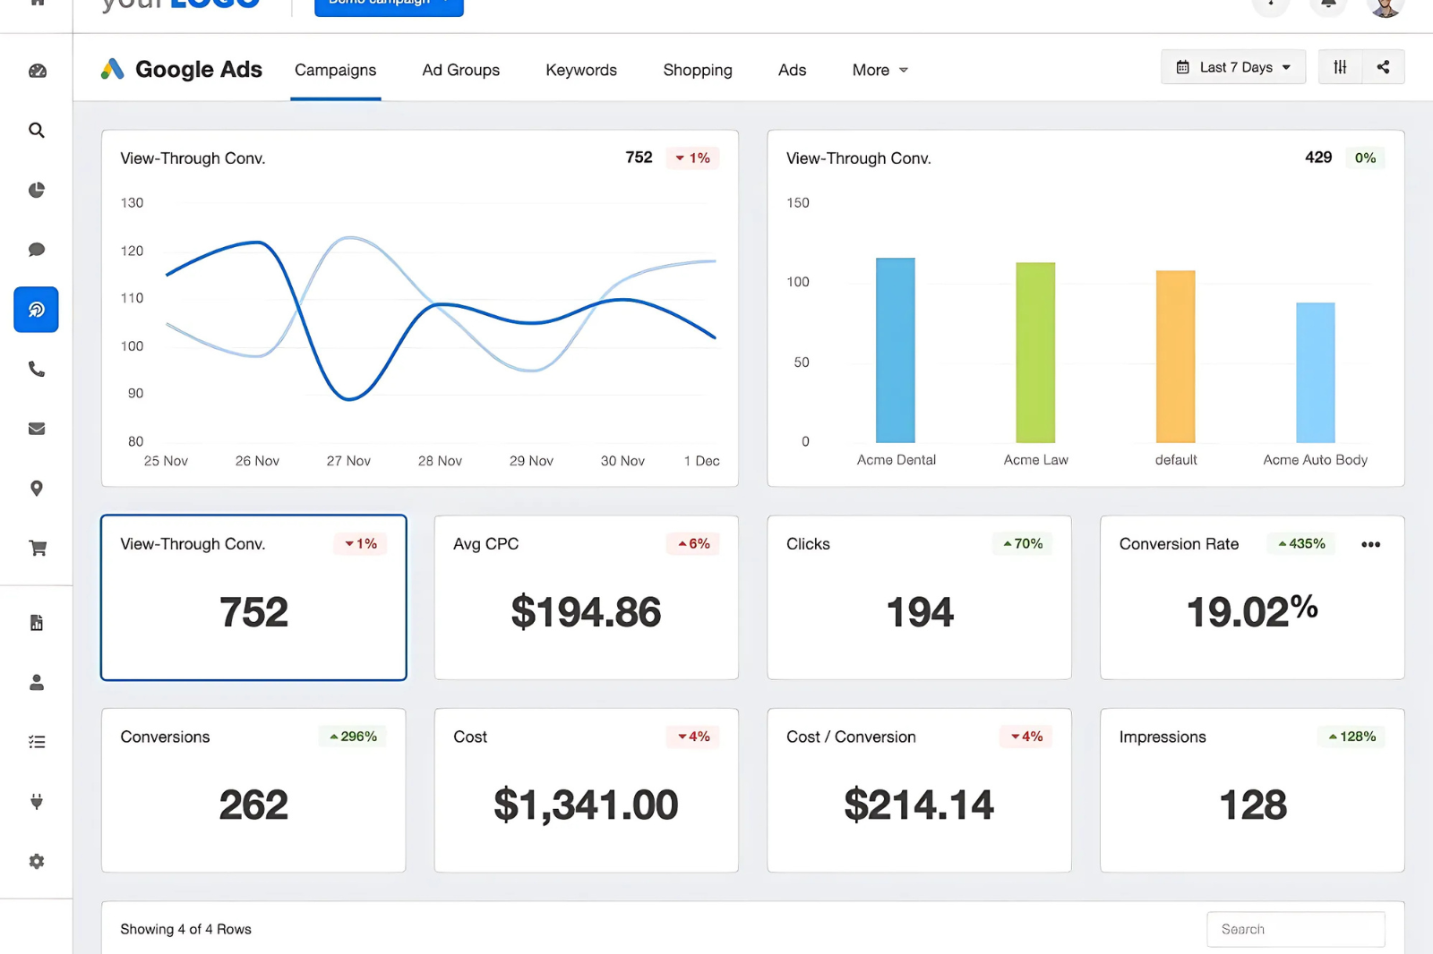This screenshot has width=1433, height=954.
Task: Open the Conversion Rate three-dot menu
Action: pyautogui.click(x=1370, y=544)
